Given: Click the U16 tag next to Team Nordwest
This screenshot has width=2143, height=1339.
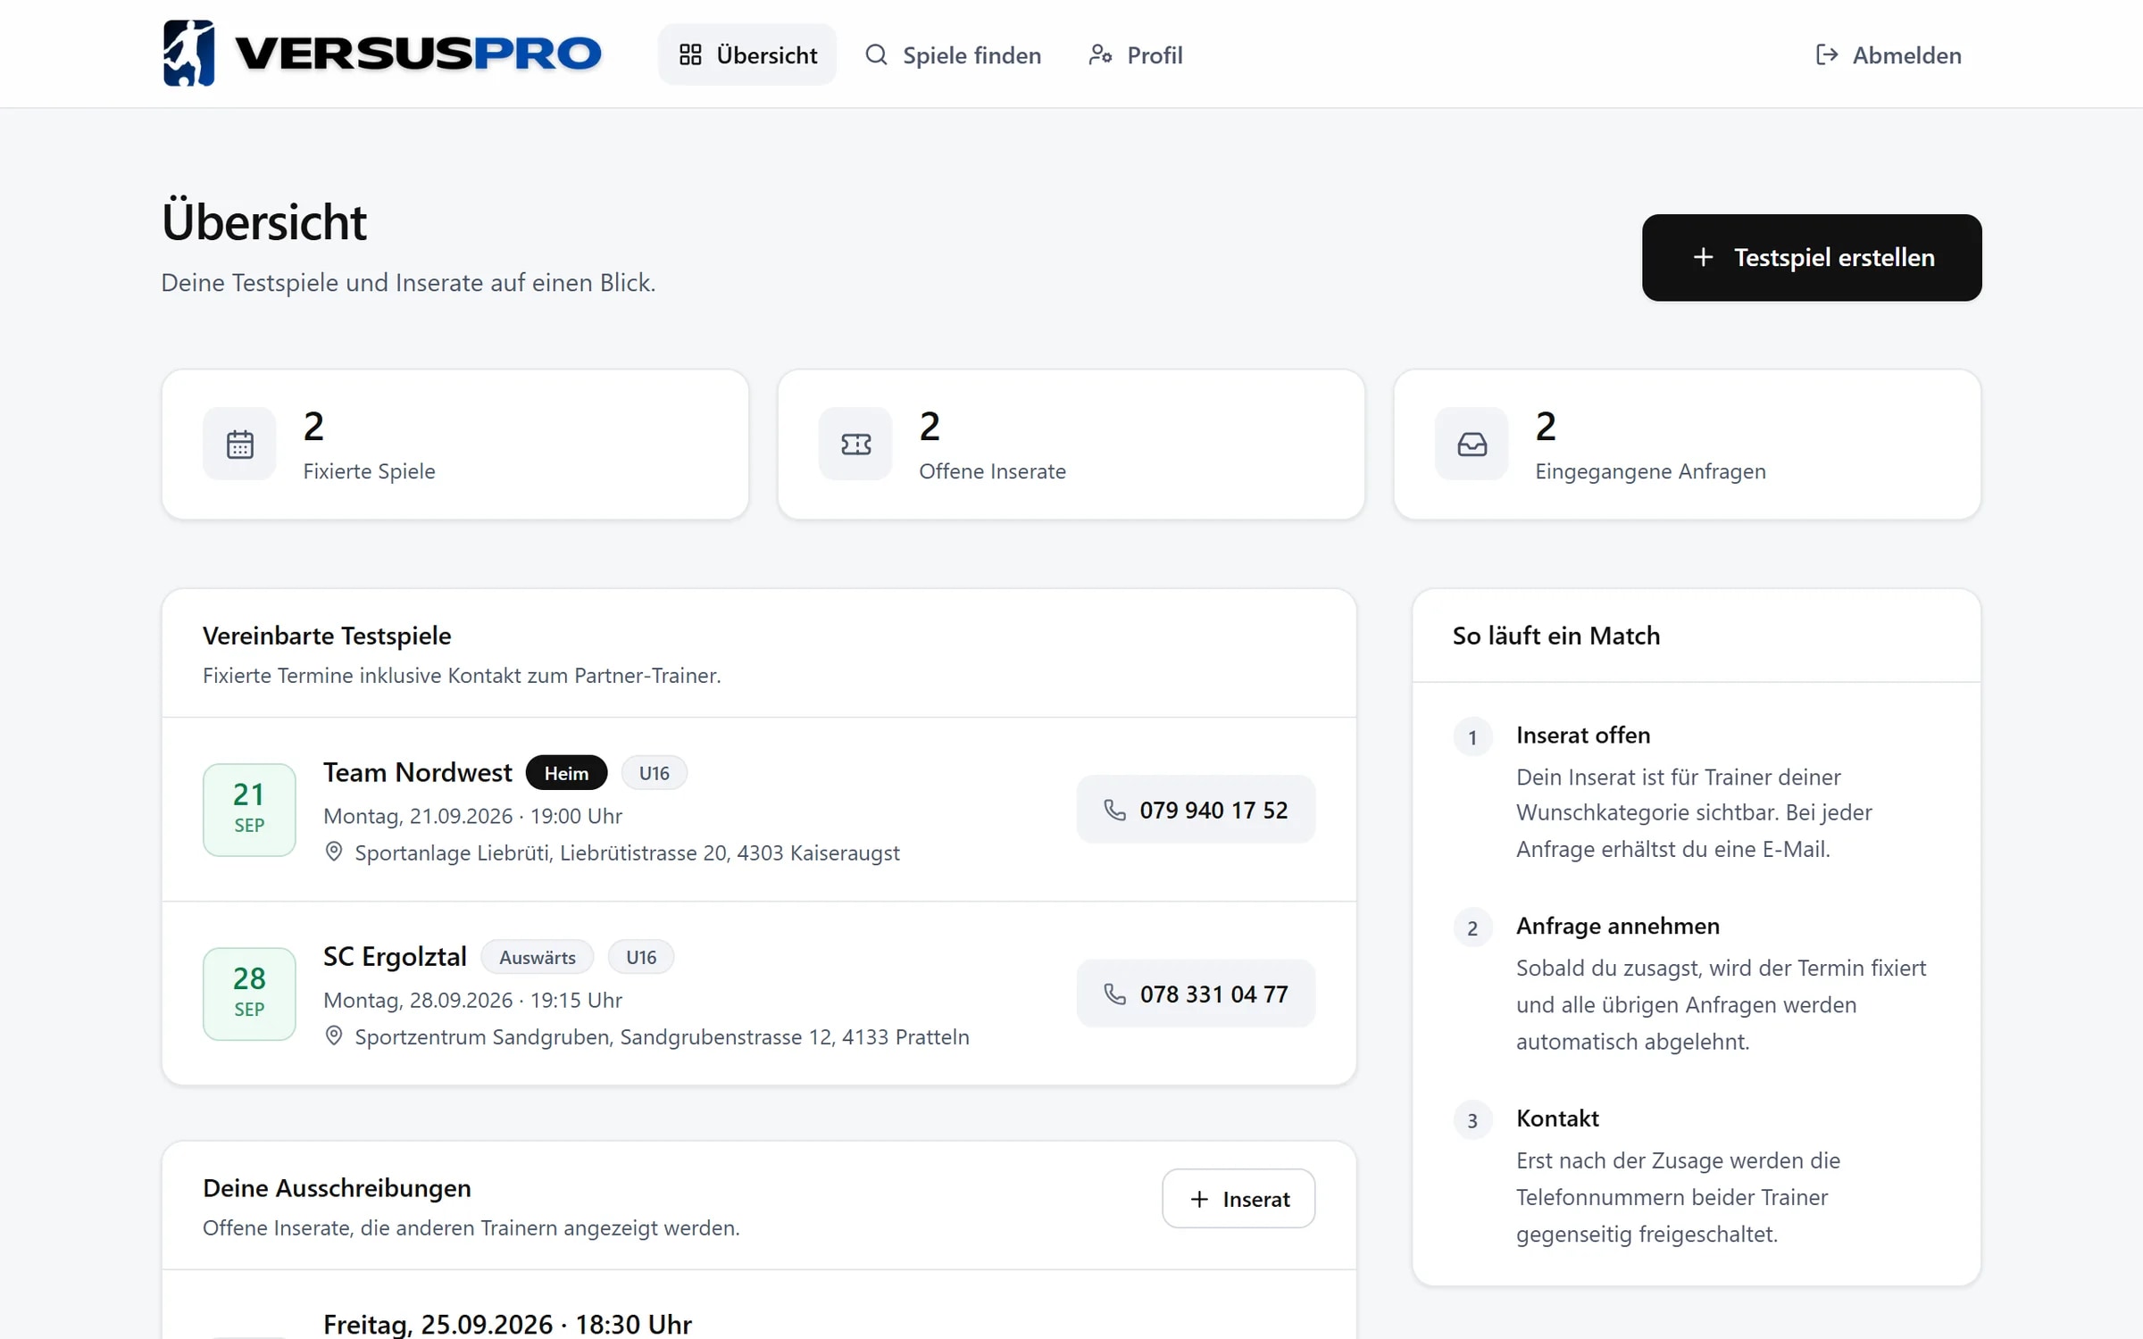Looking at the screenshot, I should (x=654, y=773).
